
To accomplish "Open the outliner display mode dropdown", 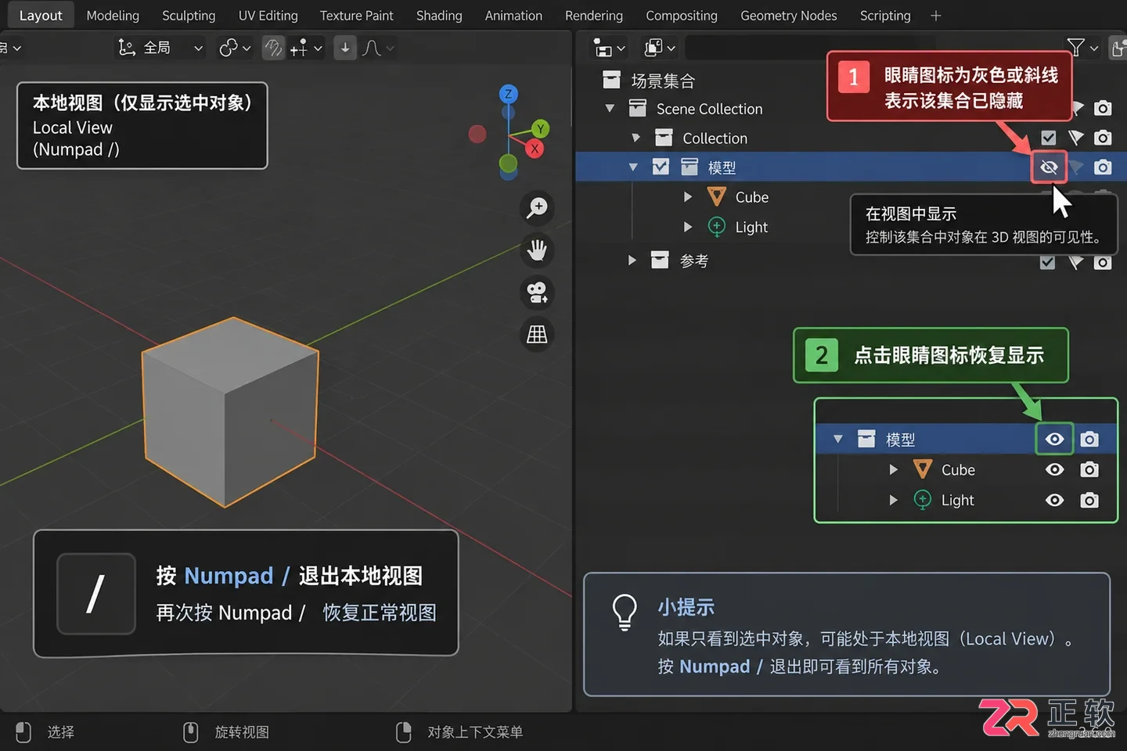I will pyautogui.click(x=610, y=49).
